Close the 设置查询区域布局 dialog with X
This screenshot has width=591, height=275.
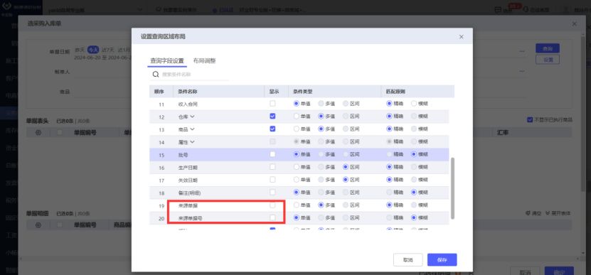[x=462, y=36]
